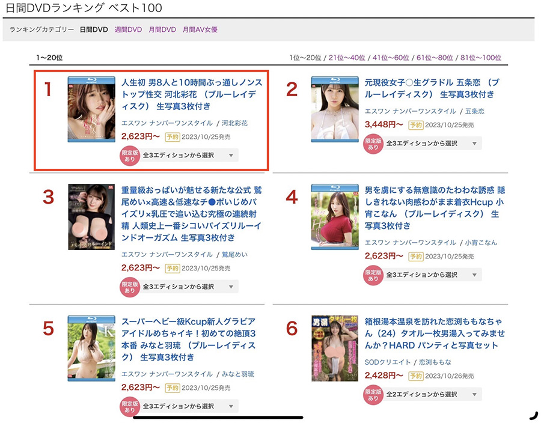Viewport: 541px width, 423px height.
Task: Expand rank 2 全3エディションから選択 dropdown
Action: click(432, 144)
